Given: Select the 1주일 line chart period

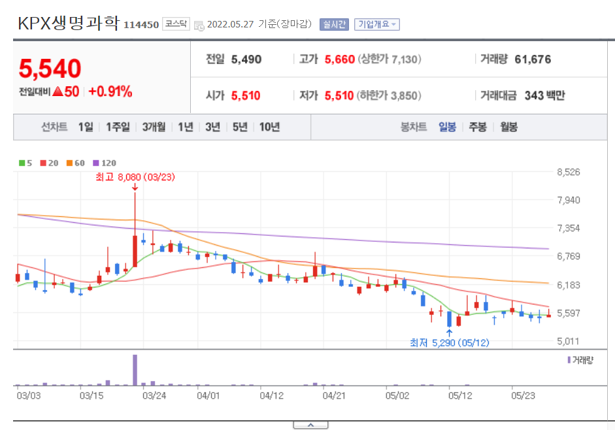Looking at the screenshot, I should coord(118,127).
